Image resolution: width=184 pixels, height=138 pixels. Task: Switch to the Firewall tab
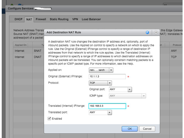click(41, 19)
